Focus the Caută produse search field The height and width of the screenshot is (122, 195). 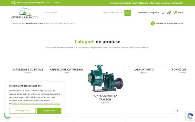(x=72, y=13)
